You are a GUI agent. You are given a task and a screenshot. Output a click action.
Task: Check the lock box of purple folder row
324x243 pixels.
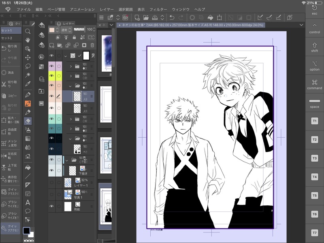(x=59, y=66)
